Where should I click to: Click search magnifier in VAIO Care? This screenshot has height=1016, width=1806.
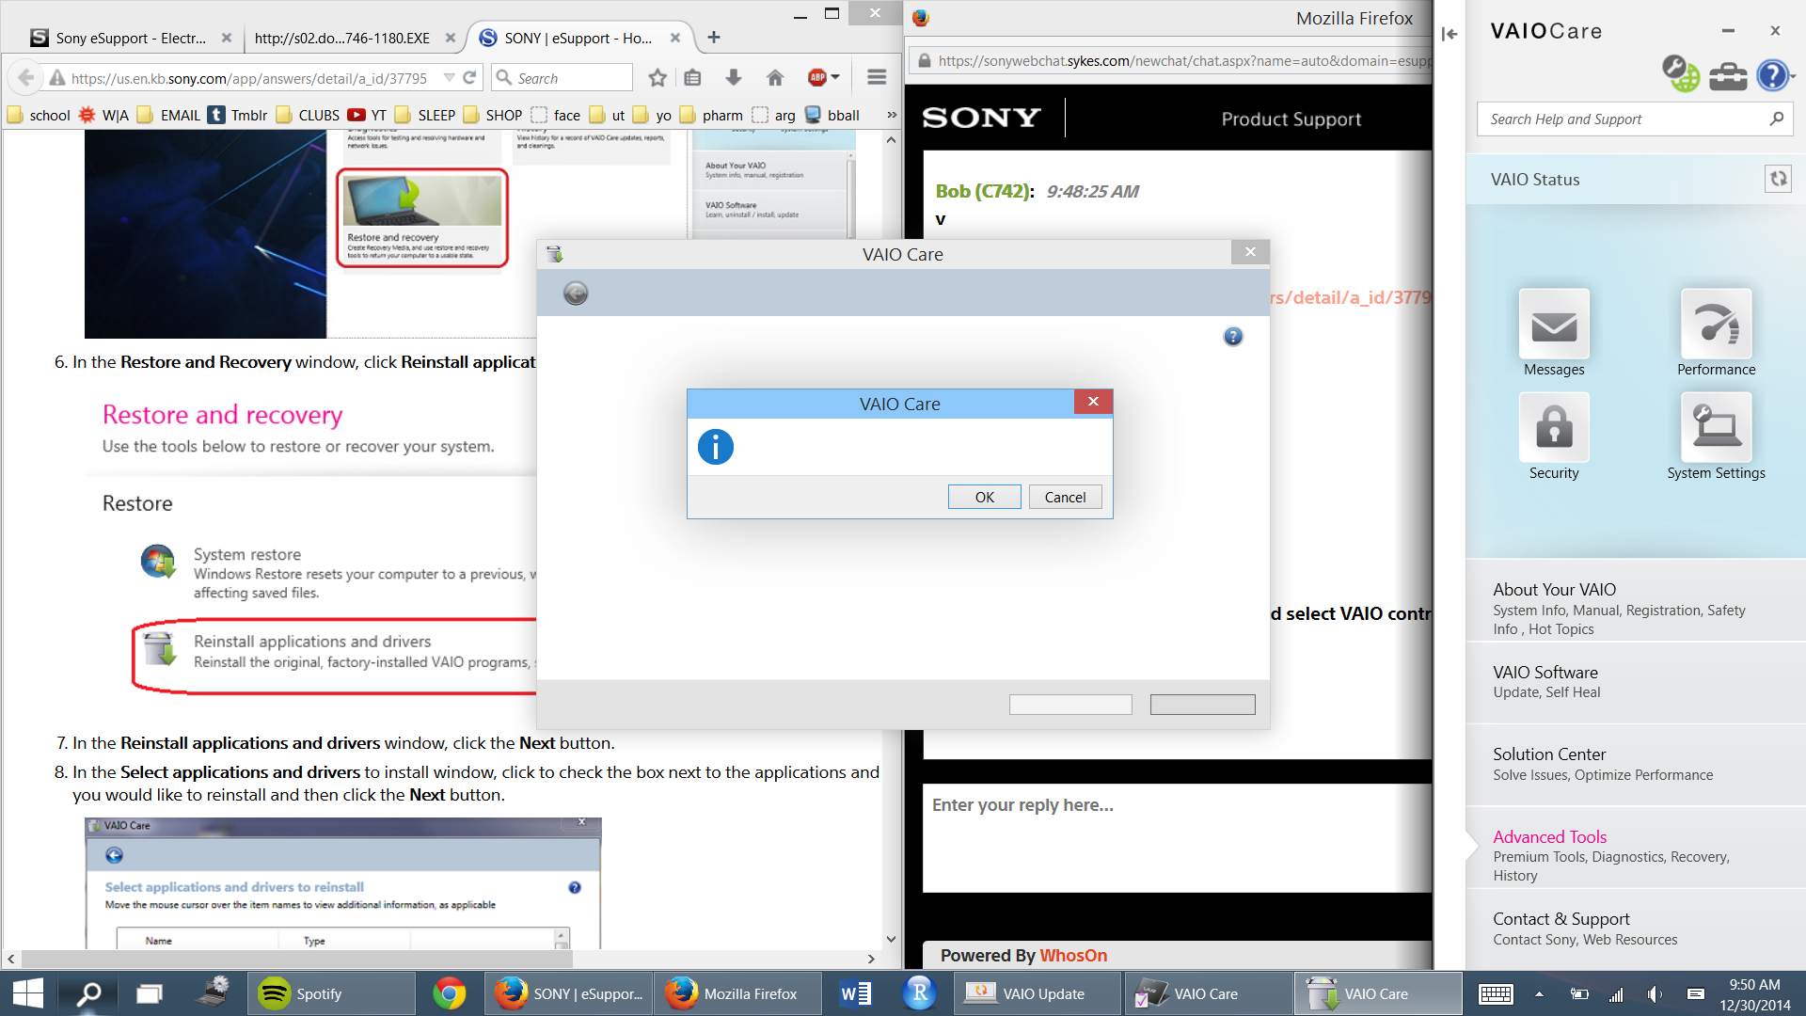pyautogui.click(x=1776, y=119)
